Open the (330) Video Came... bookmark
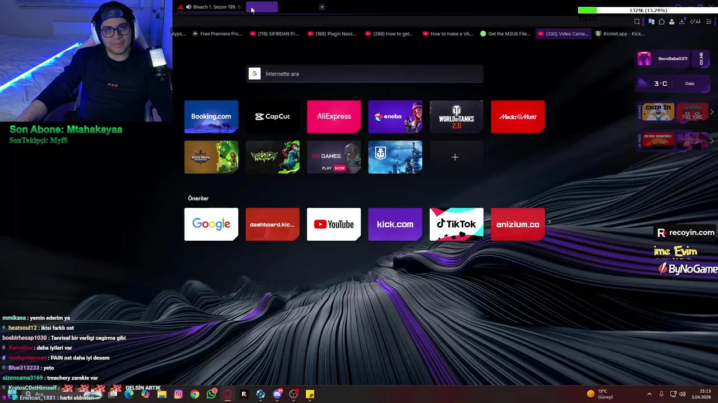This screenshot has width=718, height=403. pyautogui.click(x=563, y=34)
